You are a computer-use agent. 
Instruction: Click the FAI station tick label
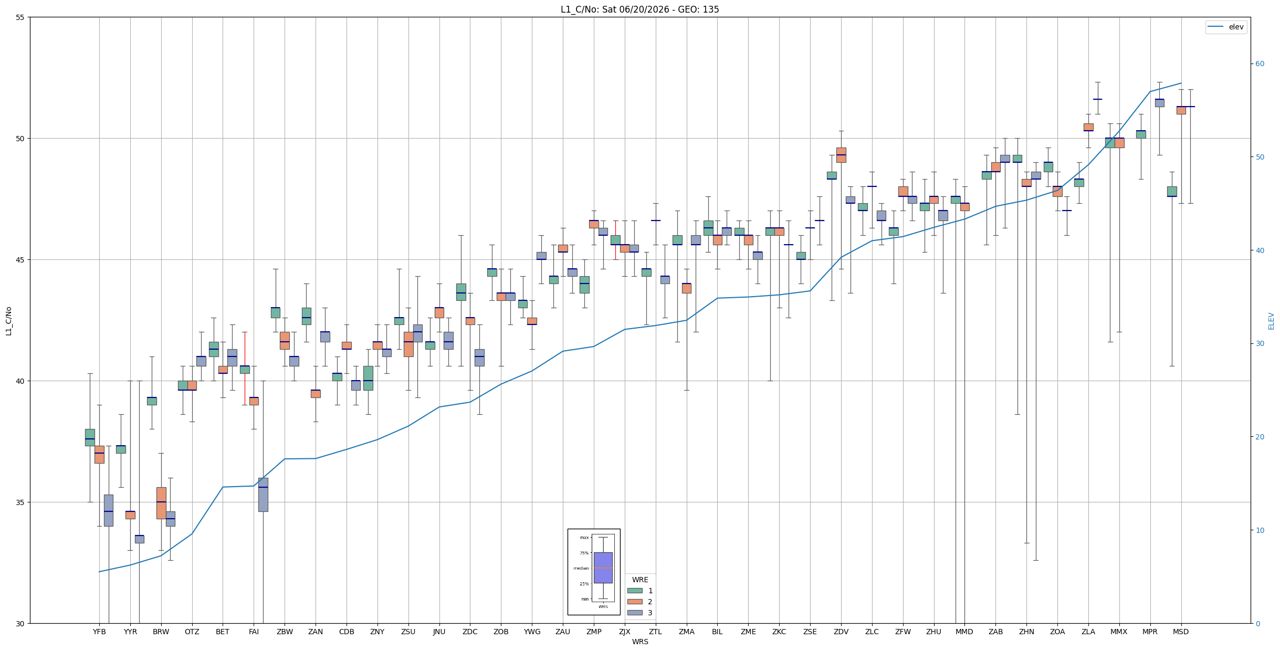click(x=254, y=632)
